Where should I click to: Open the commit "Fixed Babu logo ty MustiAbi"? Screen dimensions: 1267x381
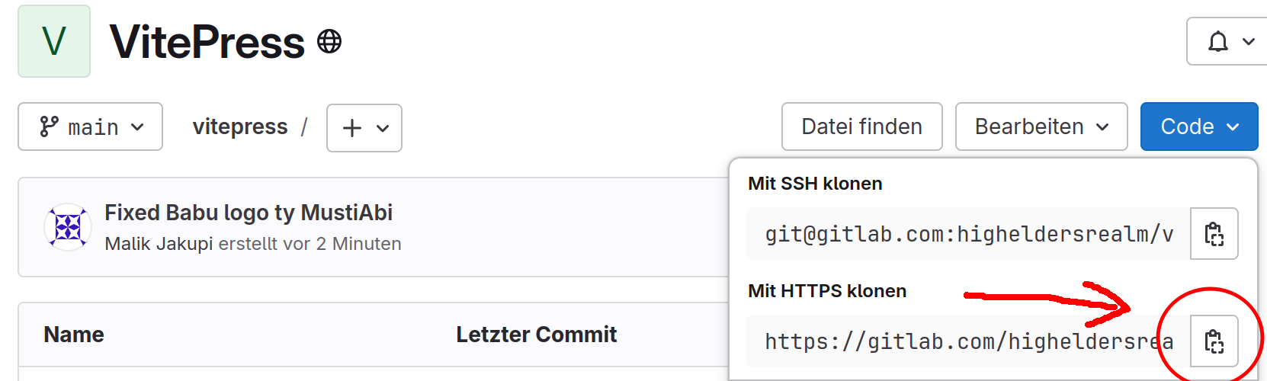249,213
